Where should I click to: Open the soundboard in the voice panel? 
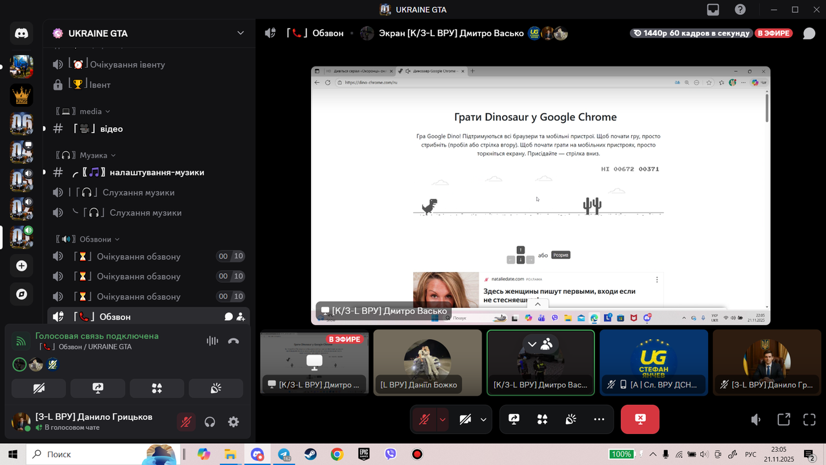tap(216, 388)
